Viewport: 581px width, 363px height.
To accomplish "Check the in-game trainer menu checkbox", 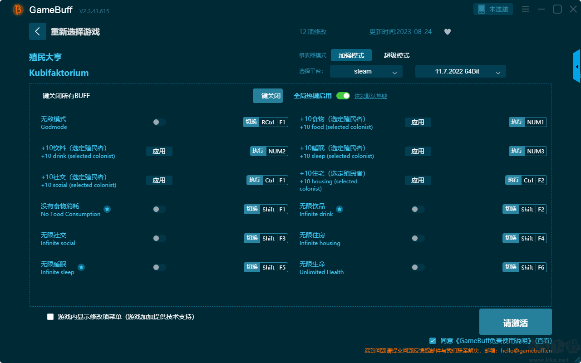I will click(x=50, y=317).
